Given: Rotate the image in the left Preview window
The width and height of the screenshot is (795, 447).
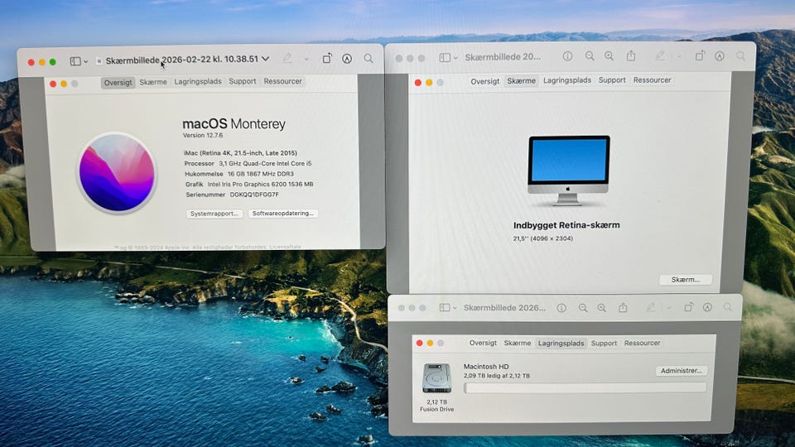Looking at the screenshot, I should click(327, 58).
